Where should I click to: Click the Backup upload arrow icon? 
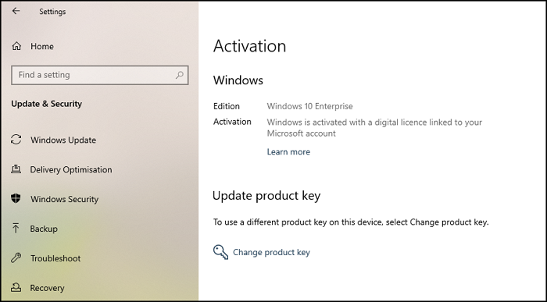click(x=16, y=229)
